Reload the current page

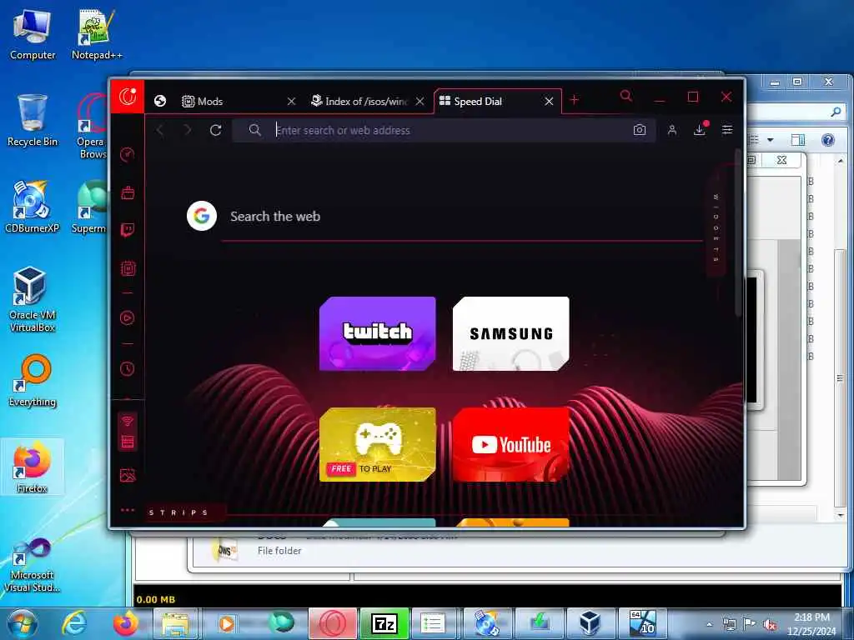216,130
